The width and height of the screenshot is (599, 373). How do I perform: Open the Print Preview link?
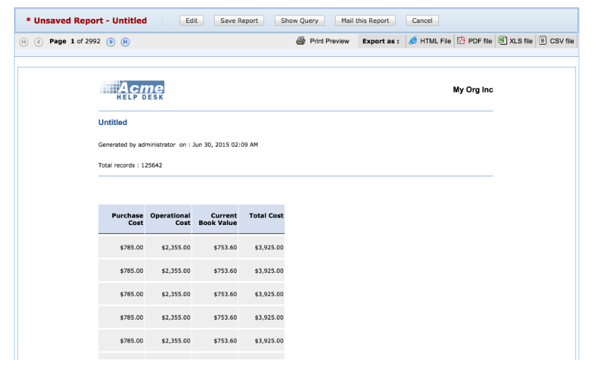[x=330, y=41]
